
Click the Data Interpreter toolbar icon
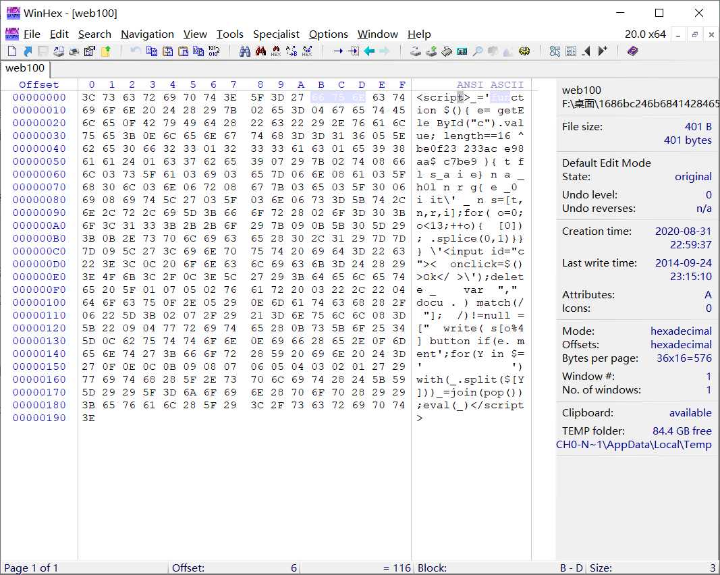tap(555, 51)
